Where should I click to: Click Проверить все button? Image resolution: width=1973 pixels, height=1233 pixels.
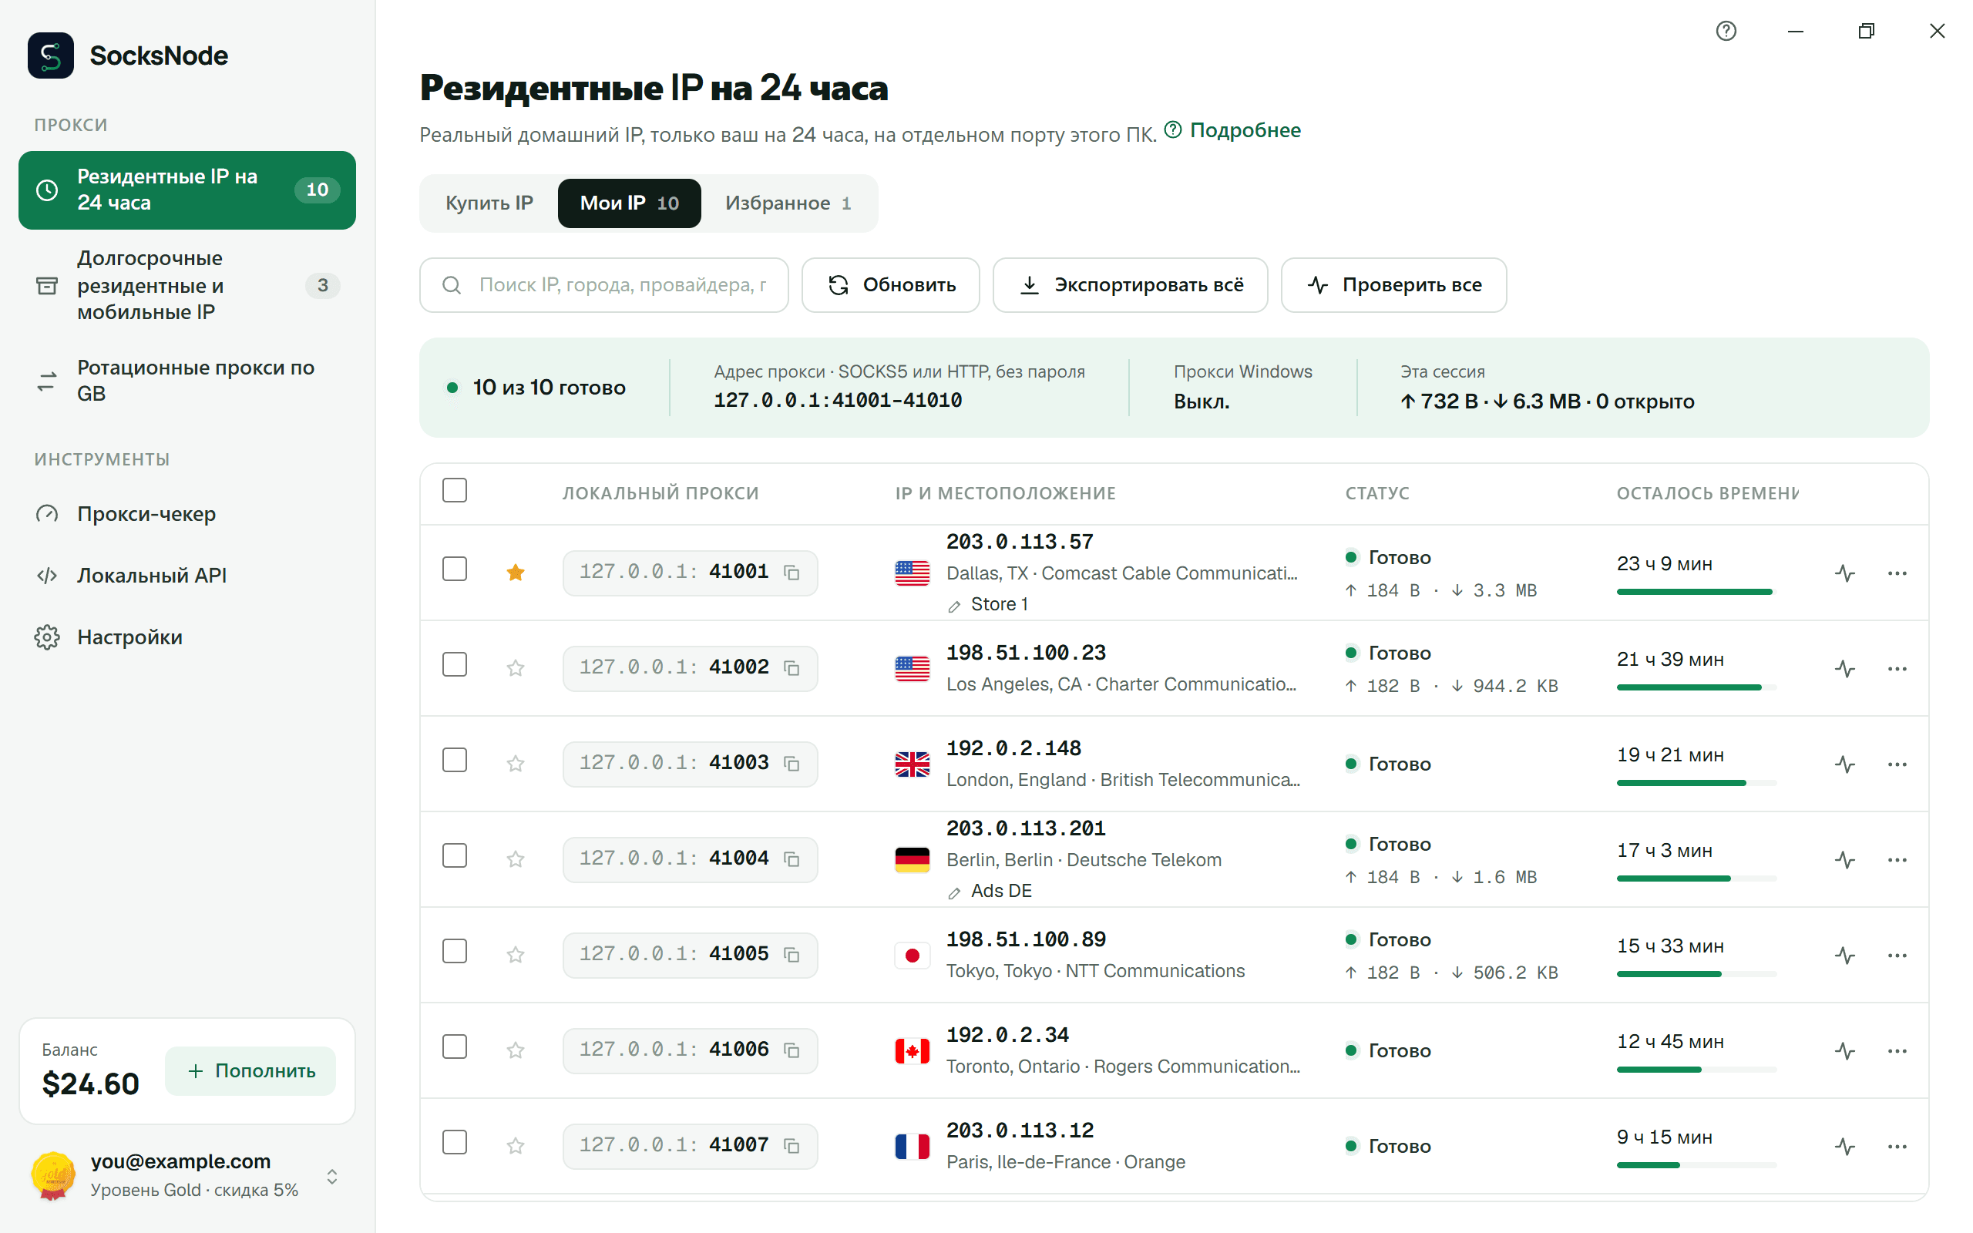click(1393, 284)
